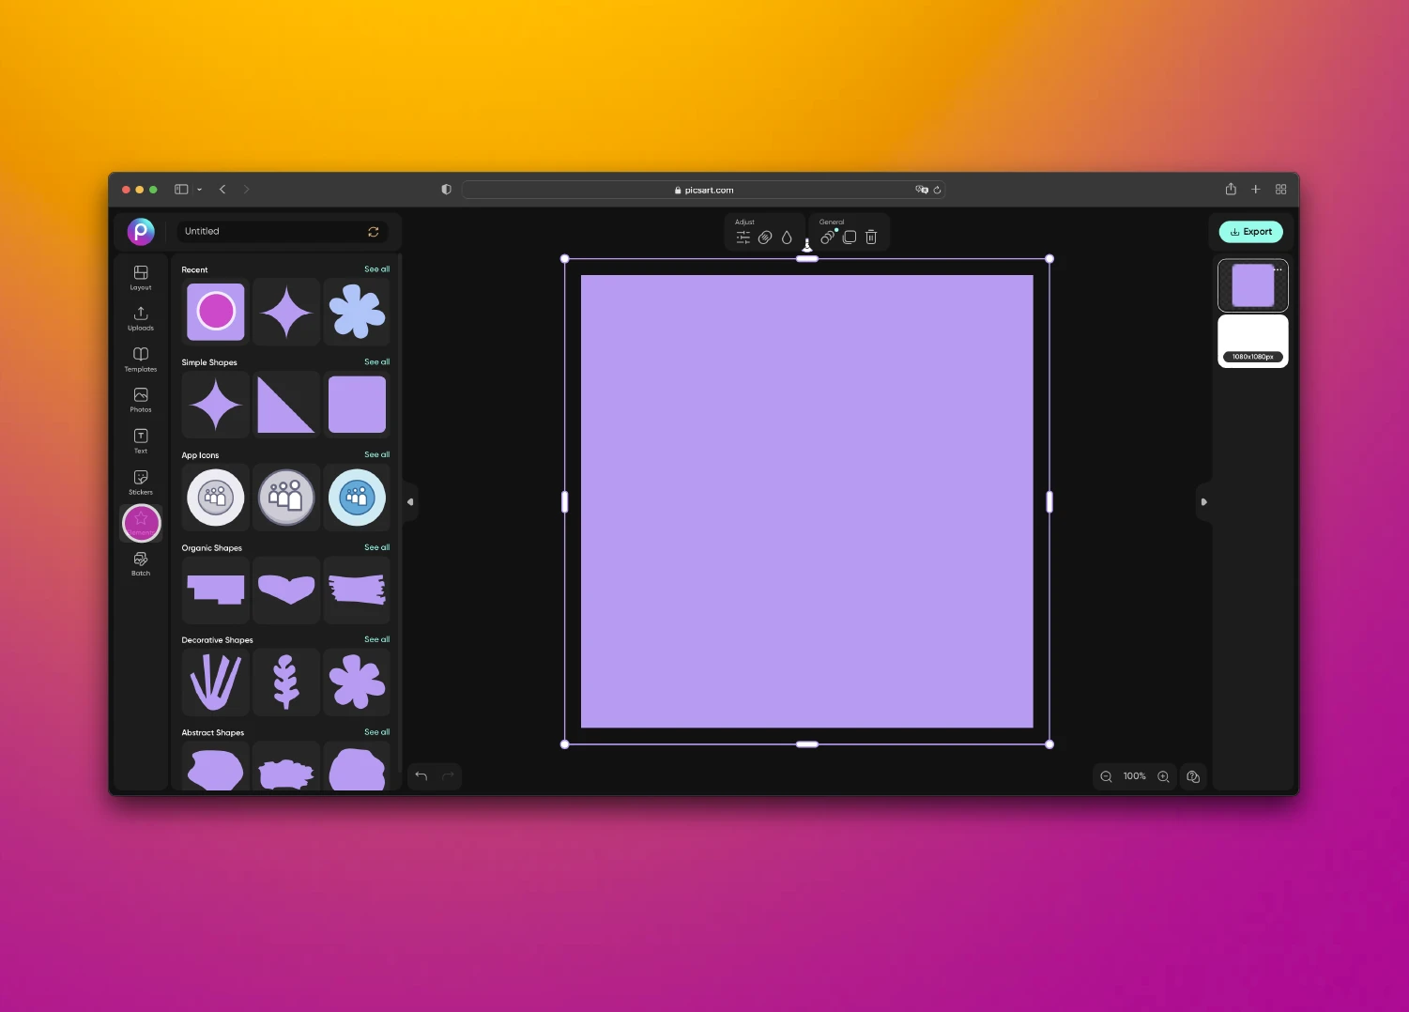Open Adjust settings for selected square

[x=743, y=237]
